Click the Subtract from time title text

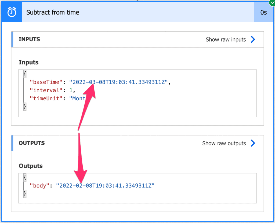pos(52,12)
